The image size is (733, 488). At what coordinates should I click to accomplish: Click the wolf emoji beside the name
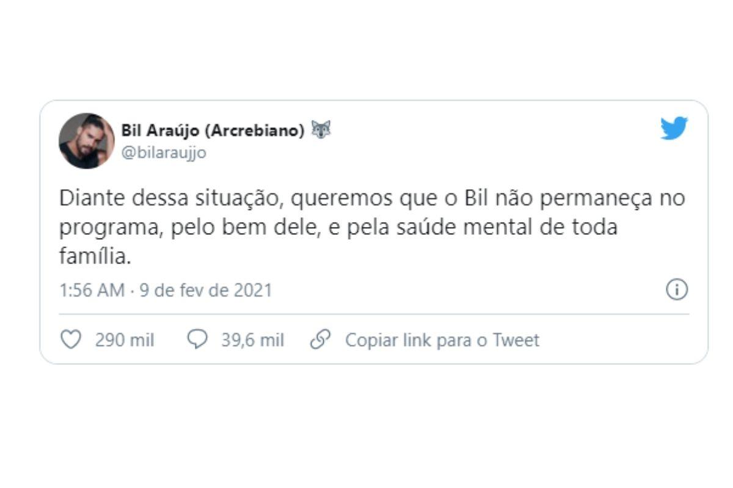click(321, 130)
